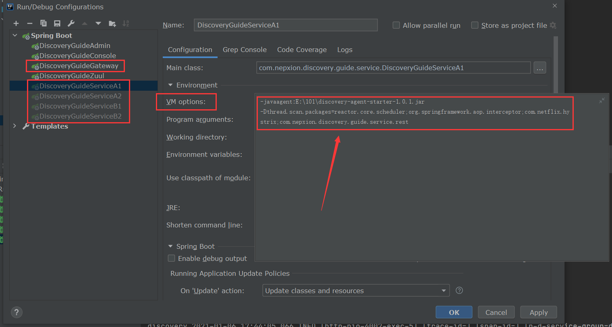Open the Code Coverage tab
Screen dimensions: 612x327
(302, 50)
